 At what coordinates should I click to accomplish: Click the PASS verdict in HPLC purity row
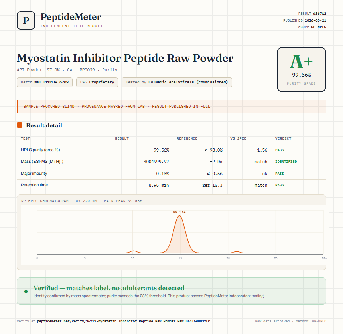279,150
